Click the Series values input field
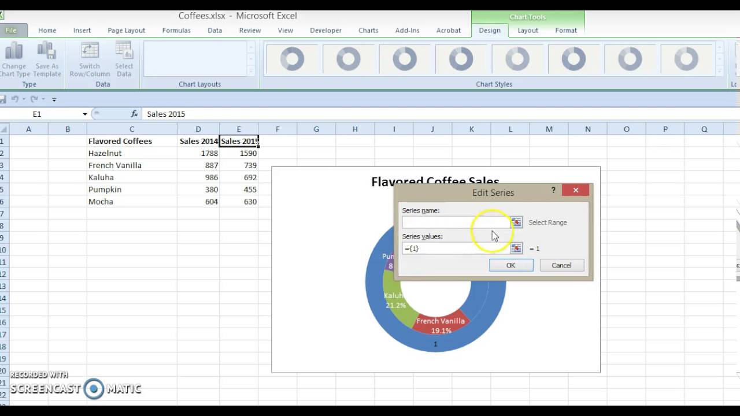 pyautogui.click(x=456, y=248)
